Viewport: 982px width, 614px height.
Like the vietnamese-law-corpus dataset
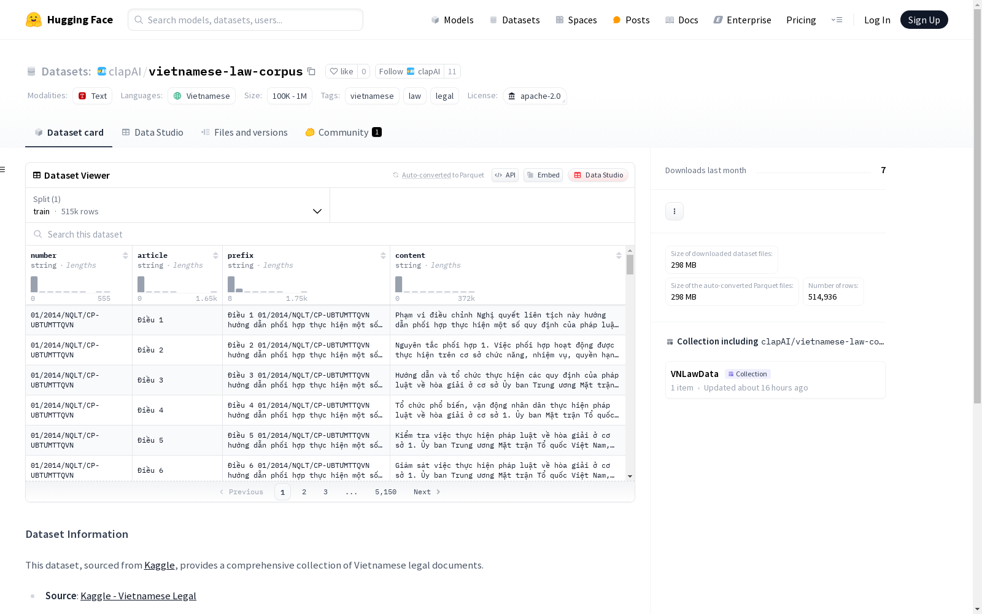click(341, 71)
